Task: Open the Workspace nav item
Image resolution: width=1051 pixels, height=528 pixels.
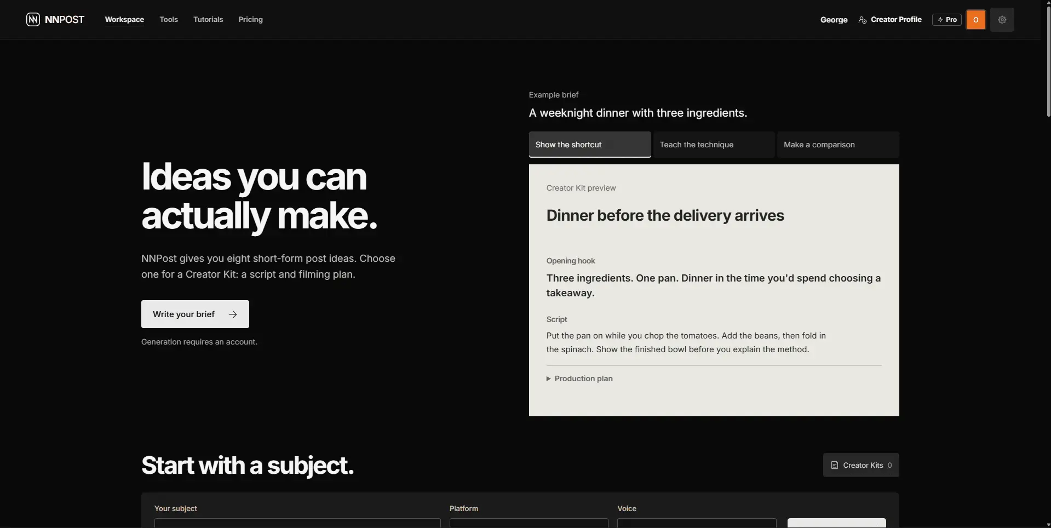Action: [124, 20]
